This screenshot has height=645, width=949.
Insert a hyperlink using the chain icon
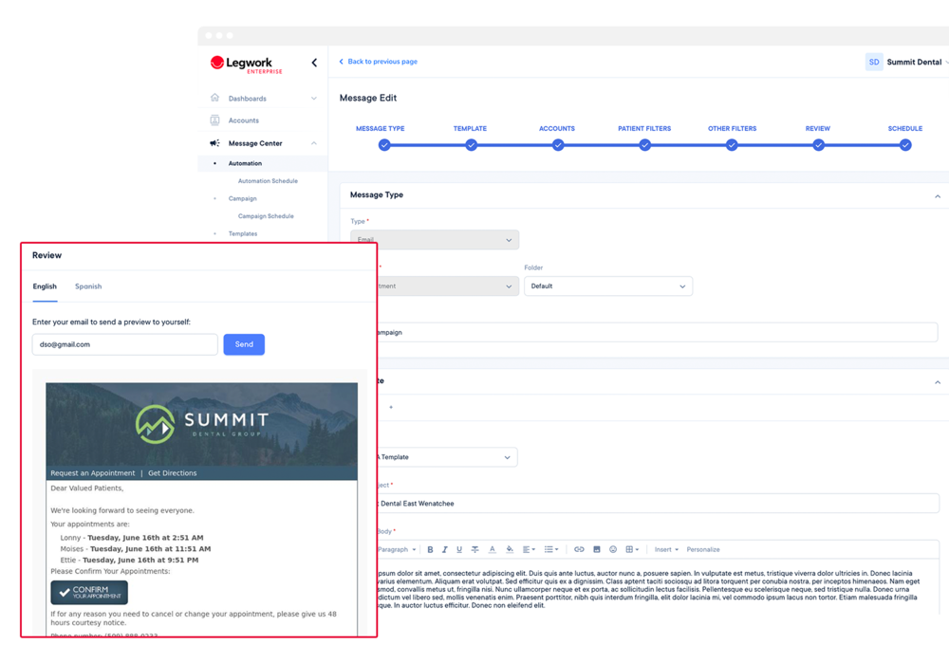pyautogui.click(x=579, y=549)
